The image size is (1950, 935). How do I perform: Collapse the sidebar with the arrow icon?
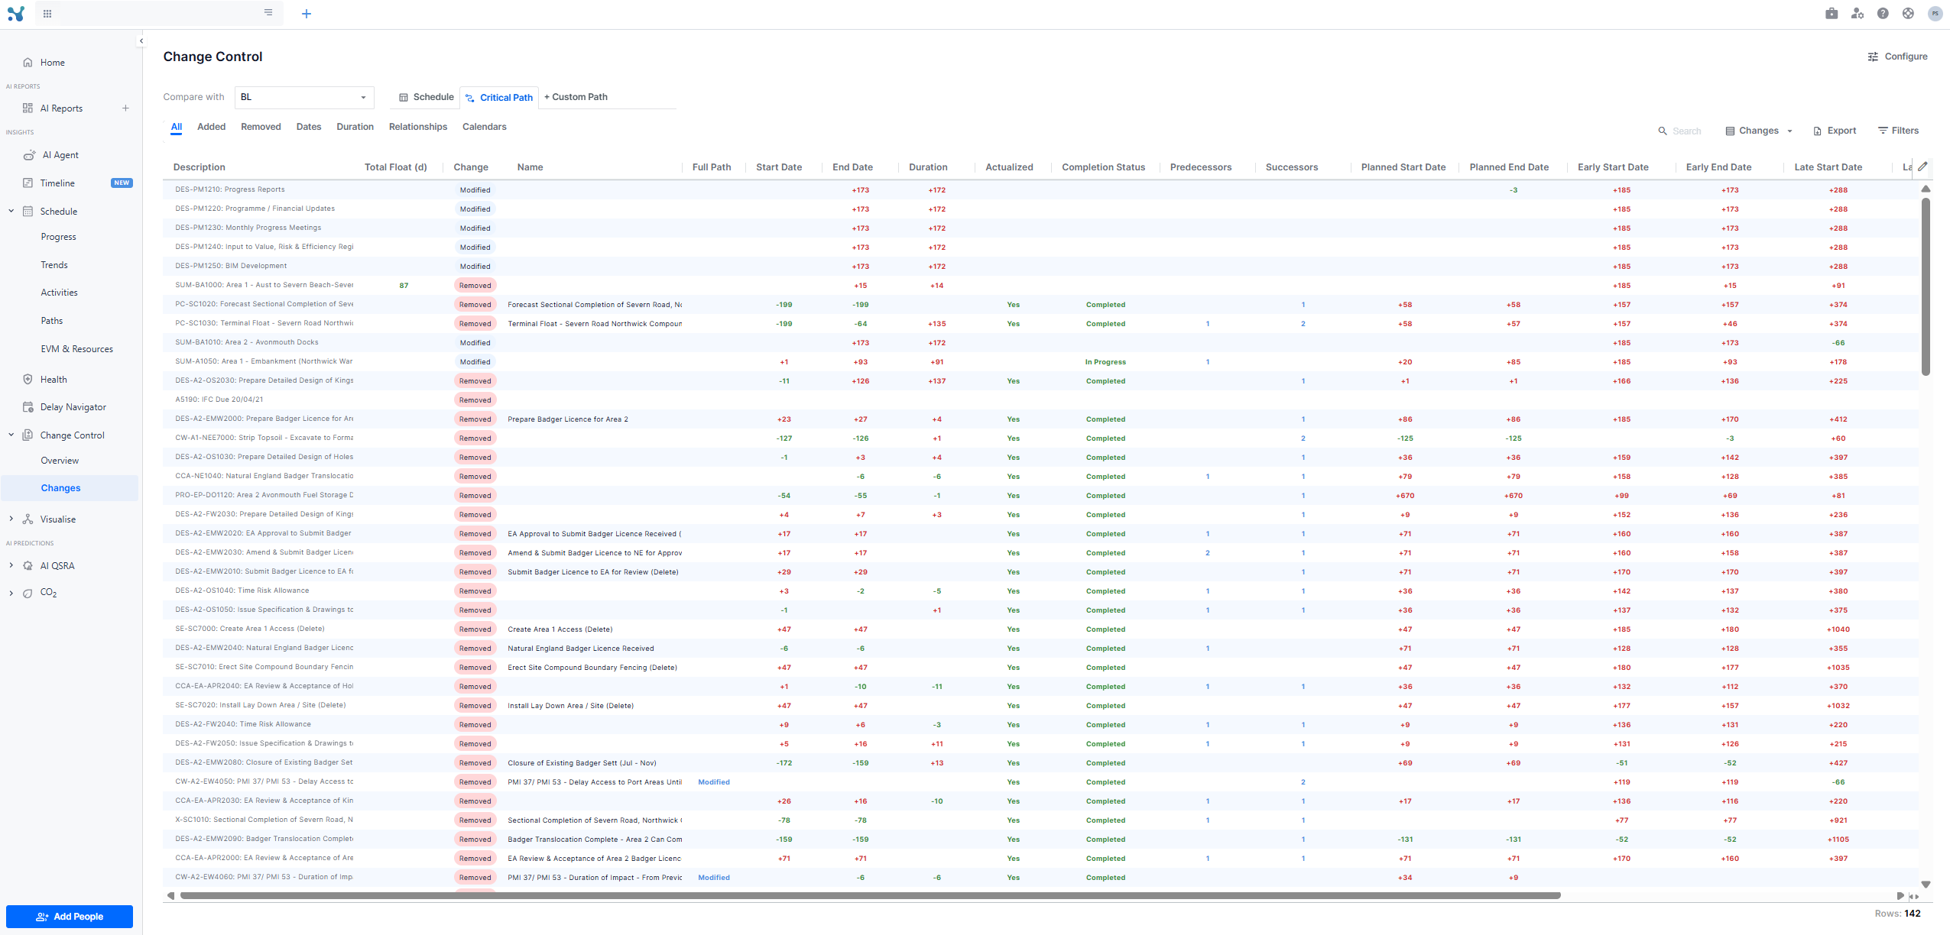[141, 41]
